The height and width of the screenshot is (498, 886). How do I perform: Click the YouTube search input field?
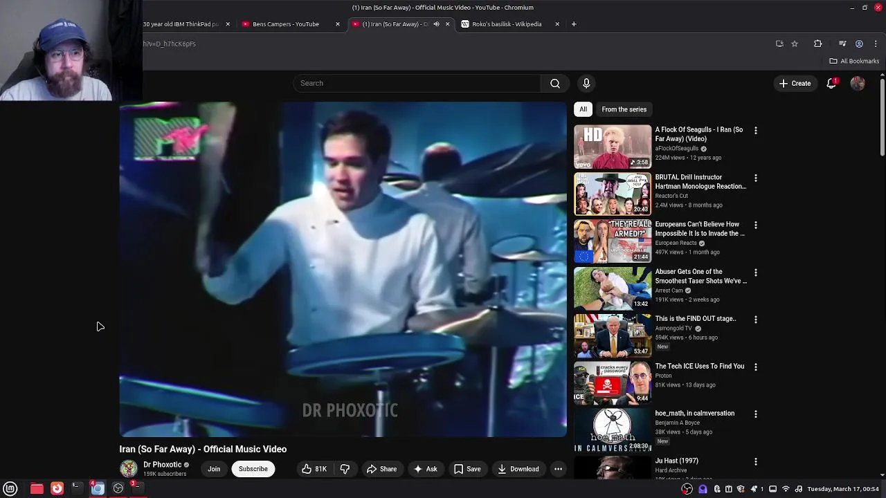[418, 83]
